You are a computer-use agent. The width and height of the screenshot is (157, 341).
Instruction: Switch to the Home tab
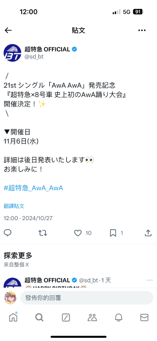coord(13,317)
